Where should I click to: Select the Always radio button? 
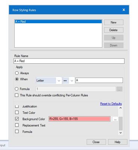point(17,73)
